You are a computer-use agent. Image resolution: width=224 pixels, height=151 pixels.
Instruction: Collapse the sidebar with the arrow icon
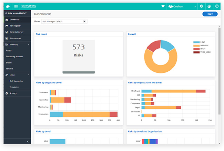point(28,141)
